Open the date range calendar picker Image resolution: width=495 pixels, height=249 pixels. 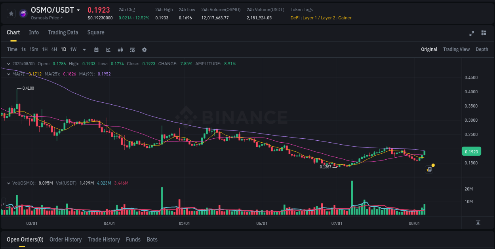(96, 49)
